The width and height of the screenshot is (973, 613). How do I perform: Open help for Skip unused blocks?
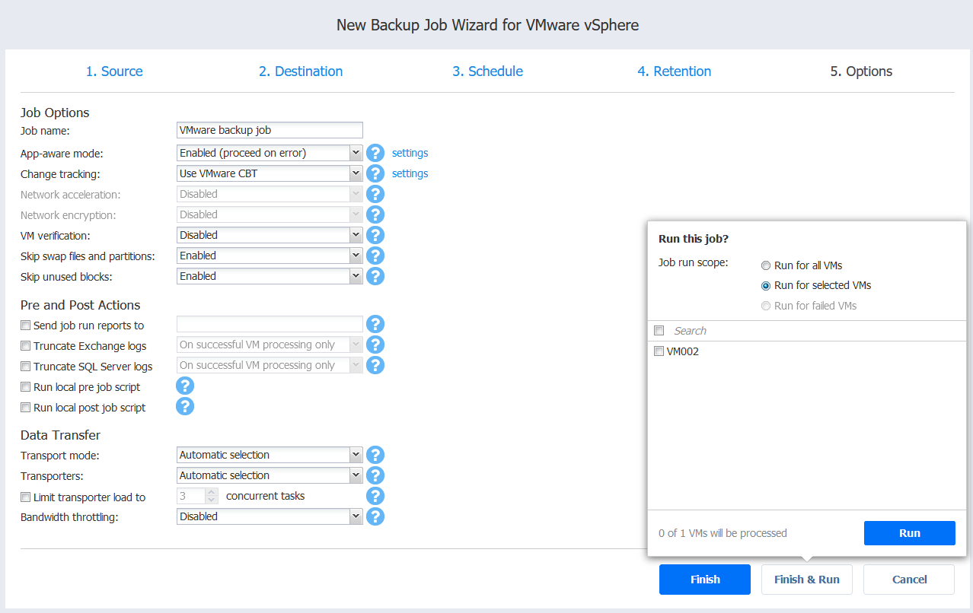375,276
